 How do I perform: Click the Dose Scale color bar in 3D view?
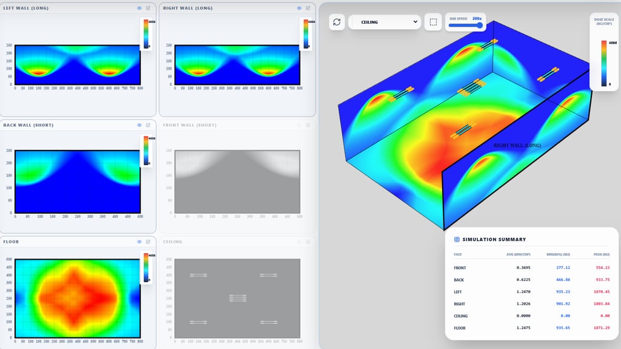click(x=603, y=63)
